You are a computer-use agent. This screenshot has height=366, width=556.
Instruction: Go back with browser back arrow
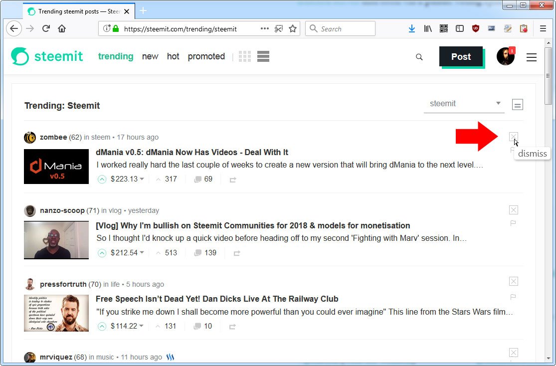(x=14, y=28)
